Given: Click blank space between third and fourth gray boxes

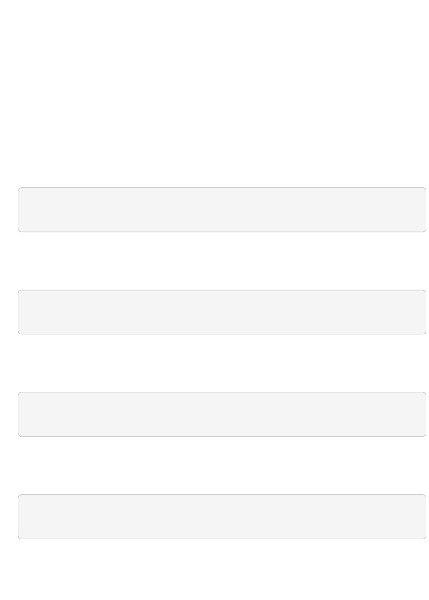Looking at the screenshot, I should click(222, 465).
